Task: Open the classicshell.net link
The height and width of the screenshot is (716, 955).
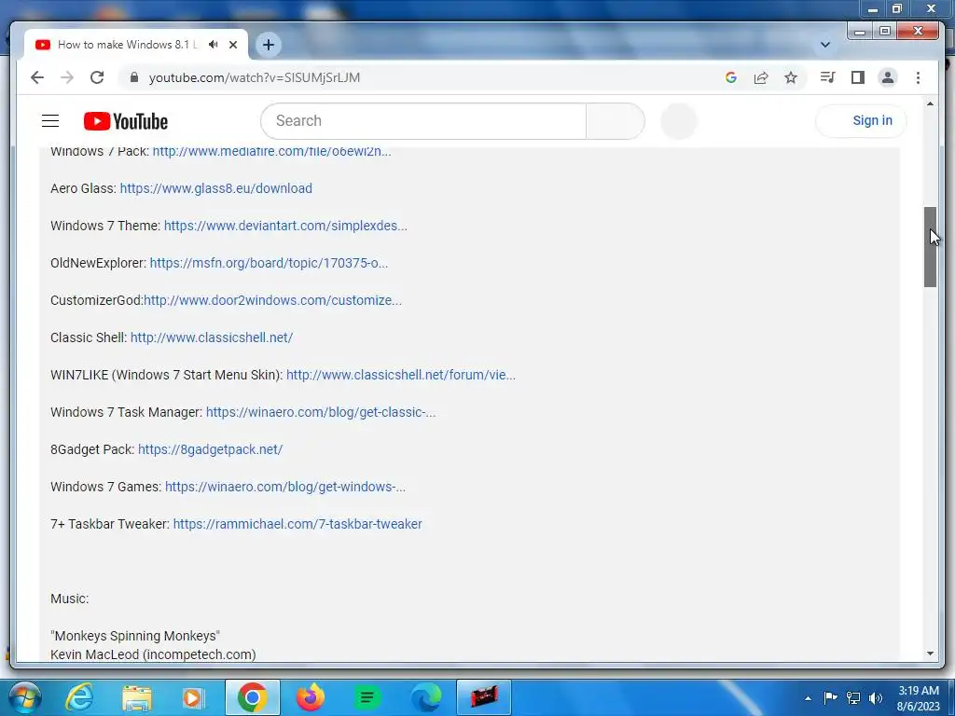Action: pyautogui.click(x=212, y=337)
